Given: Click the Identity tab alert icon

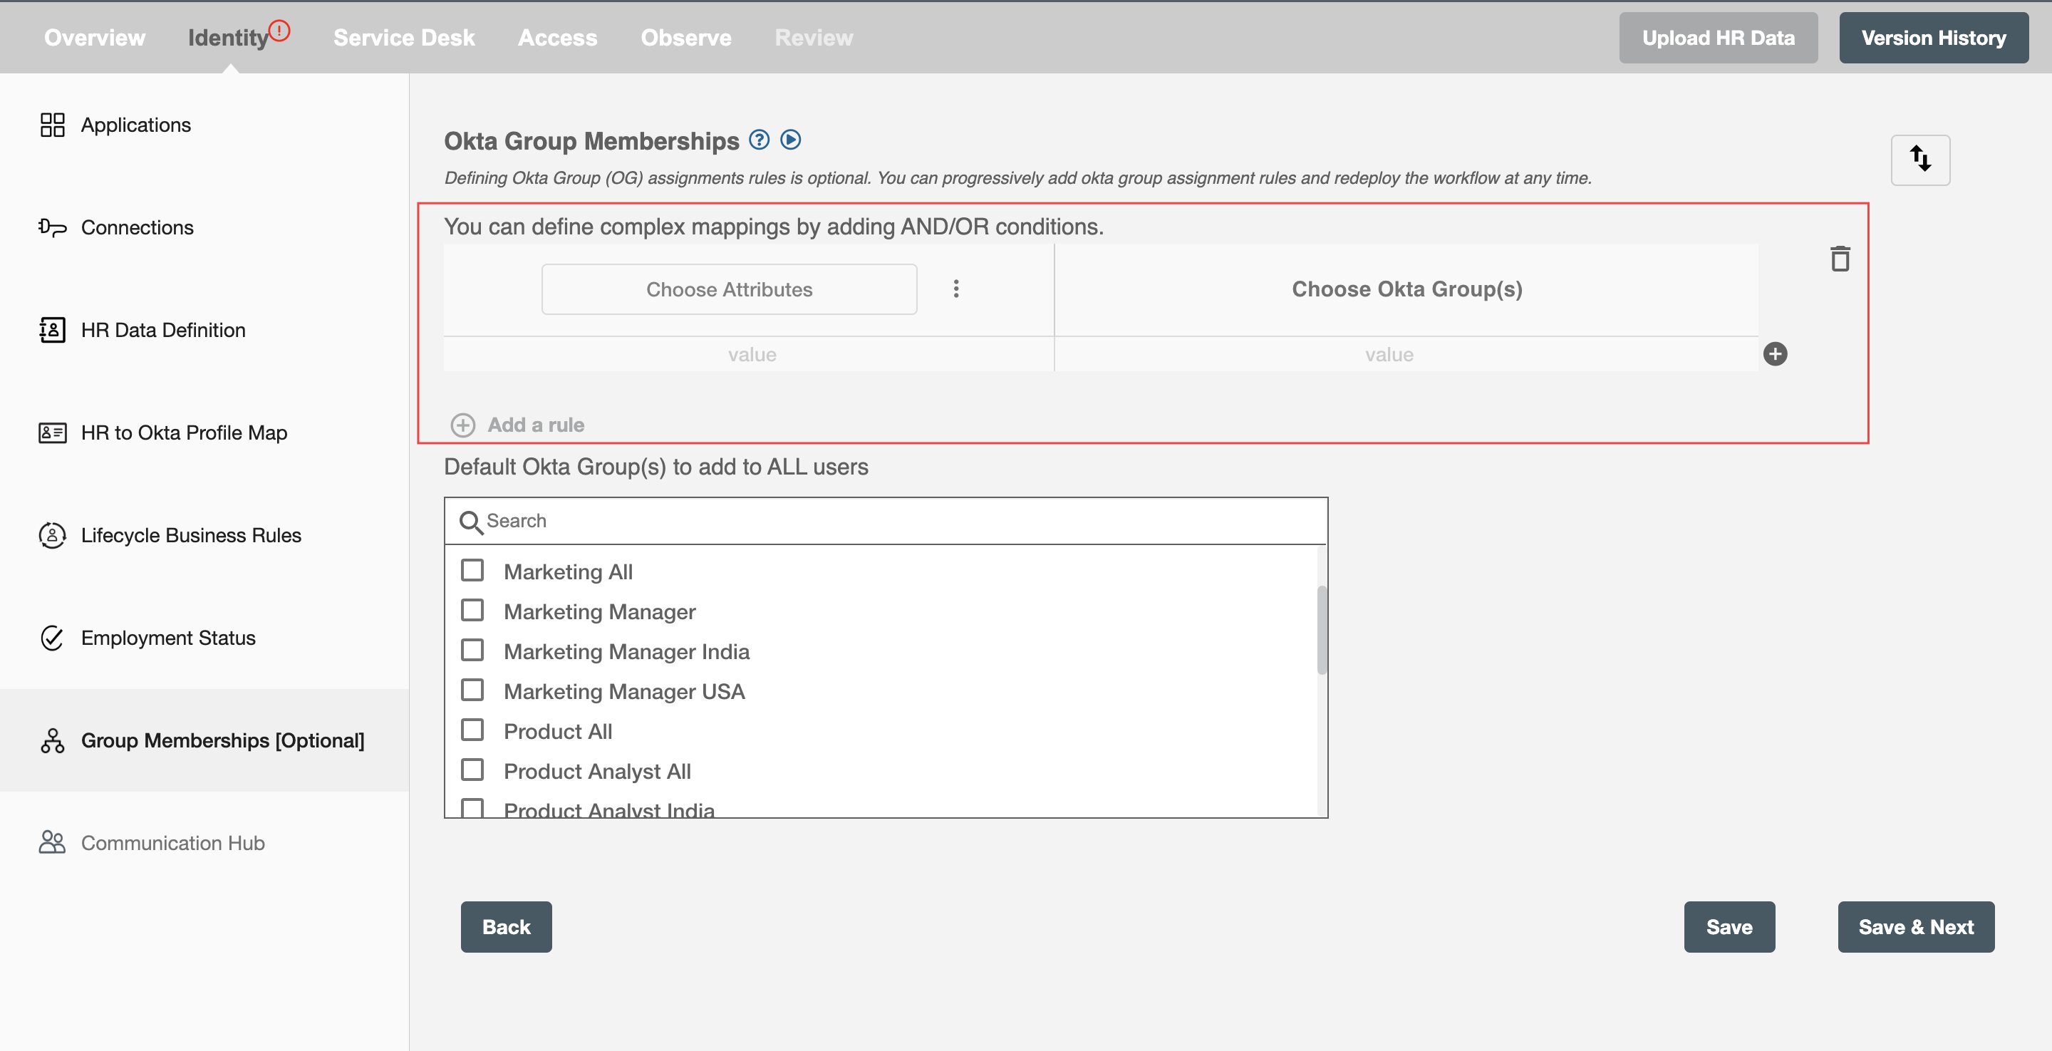Looking at the screenshot, I should (279, 30).
